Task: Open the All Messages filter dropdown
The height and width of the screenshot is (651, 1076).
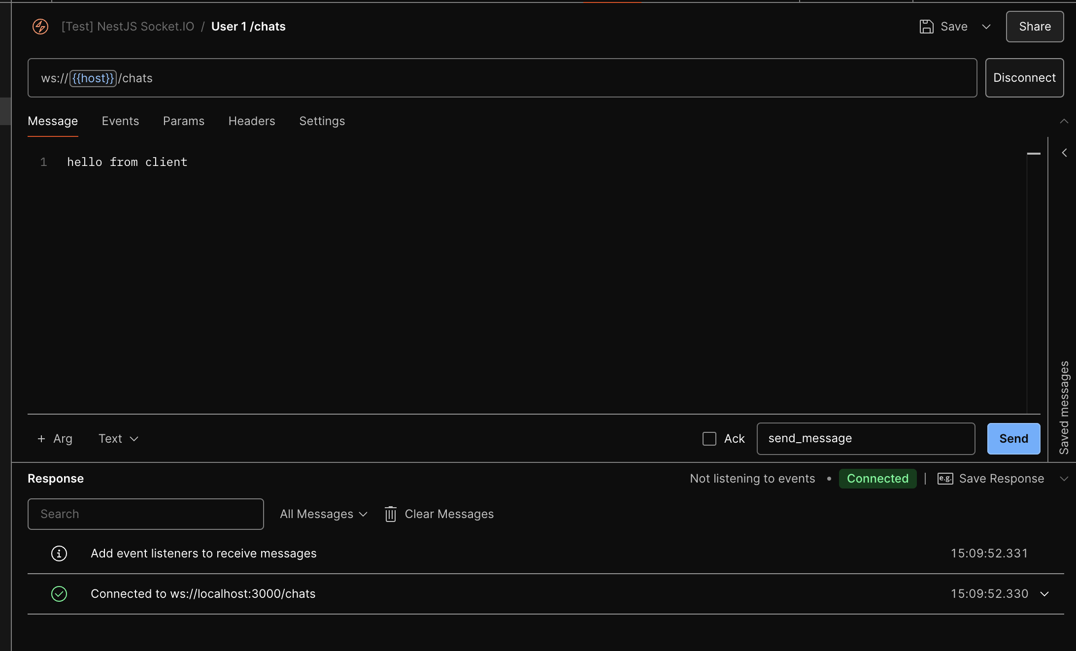Action: 323,514
